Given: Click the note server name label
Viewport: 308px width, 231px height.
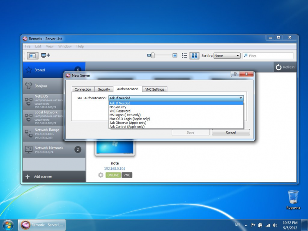Looking at the screenshot, I should pos(115,163).
